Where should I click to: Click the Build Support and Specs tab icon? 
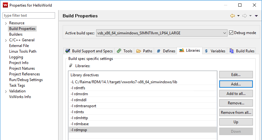point(68,51)
